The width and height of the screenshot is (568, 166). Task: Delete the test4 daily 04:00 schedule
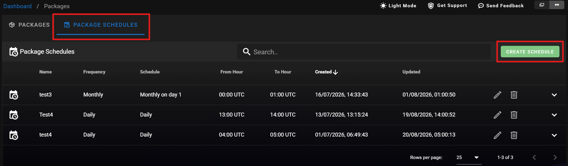[x=514, y=135]
